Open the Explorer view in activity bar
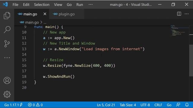The width and height of the screenshot is (193, 108). click(x=7, y=16)
